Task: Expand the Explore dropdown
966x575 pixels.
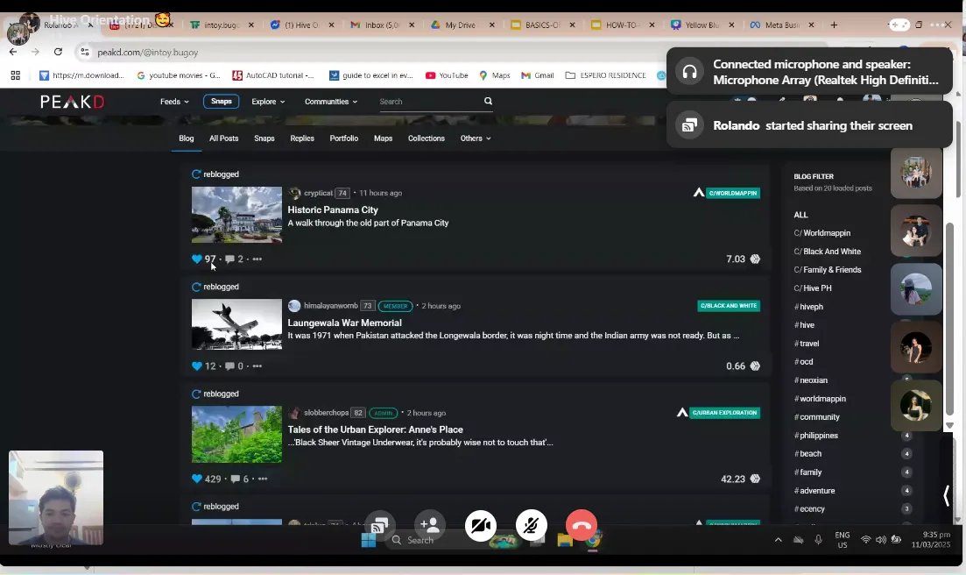Action: [x=268, y=102]
